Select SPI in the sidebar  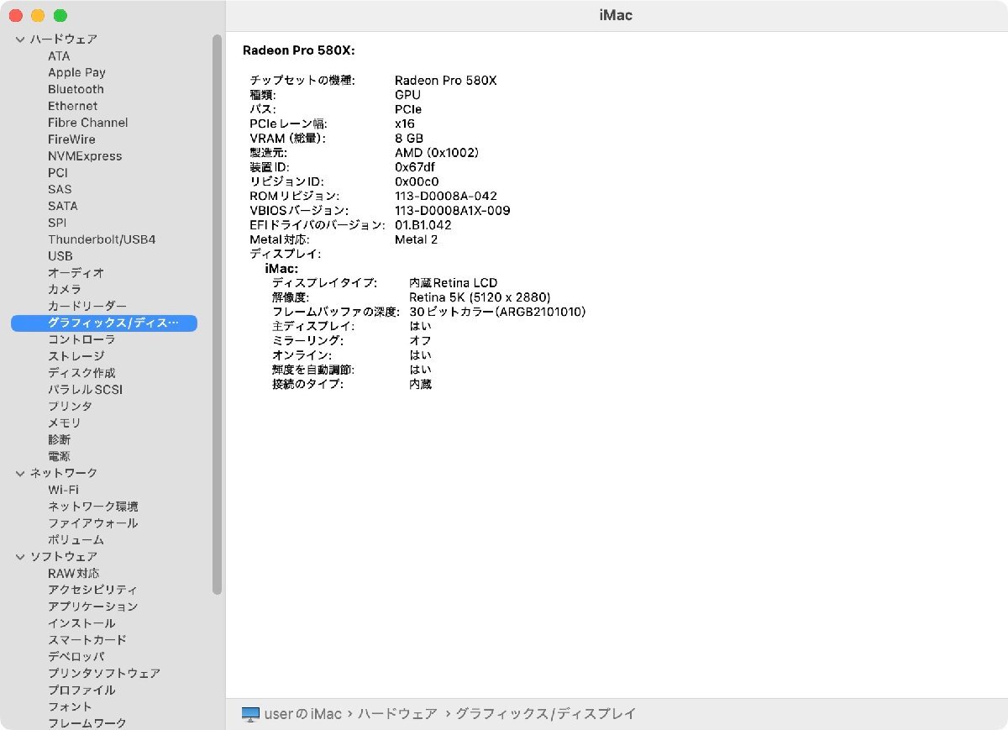(57, 223)
